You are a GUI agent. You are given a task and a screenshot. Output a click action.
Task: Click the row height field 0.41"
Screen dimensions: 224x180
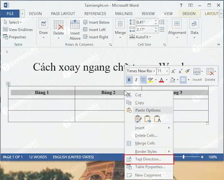point(145,22)
